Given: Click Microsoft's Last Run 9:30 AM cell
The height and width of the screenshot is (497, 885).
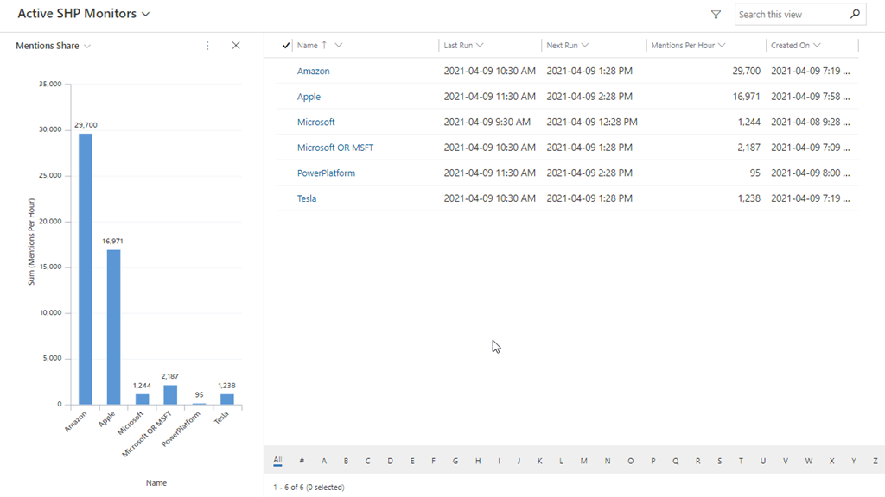Looking at the screenshot, I should pyautogui.click(x=487, y=122).
